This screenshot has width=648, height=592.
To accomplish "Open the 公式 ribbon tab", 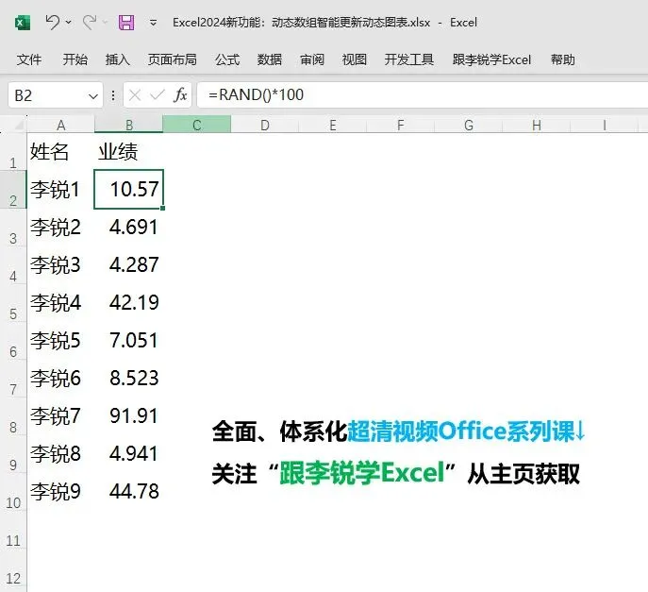I will tap(227, 59).
